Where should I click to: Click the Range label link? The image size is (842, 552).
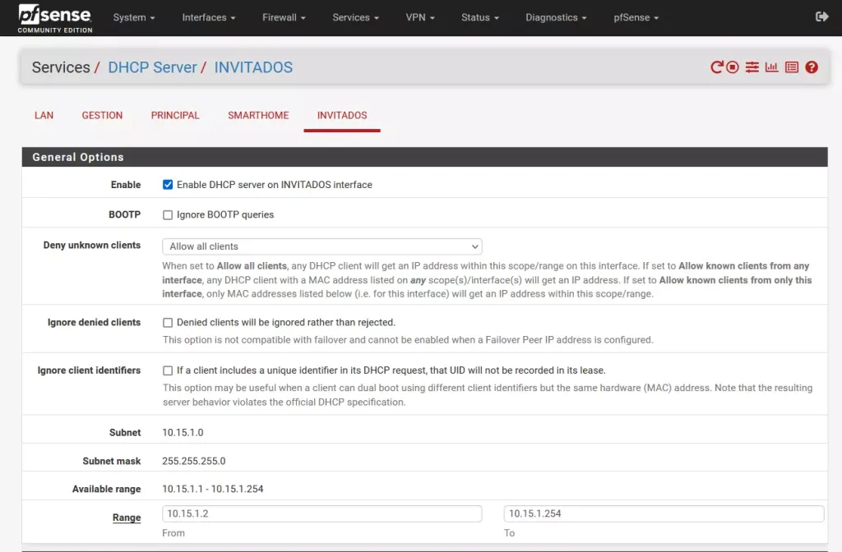127,517
